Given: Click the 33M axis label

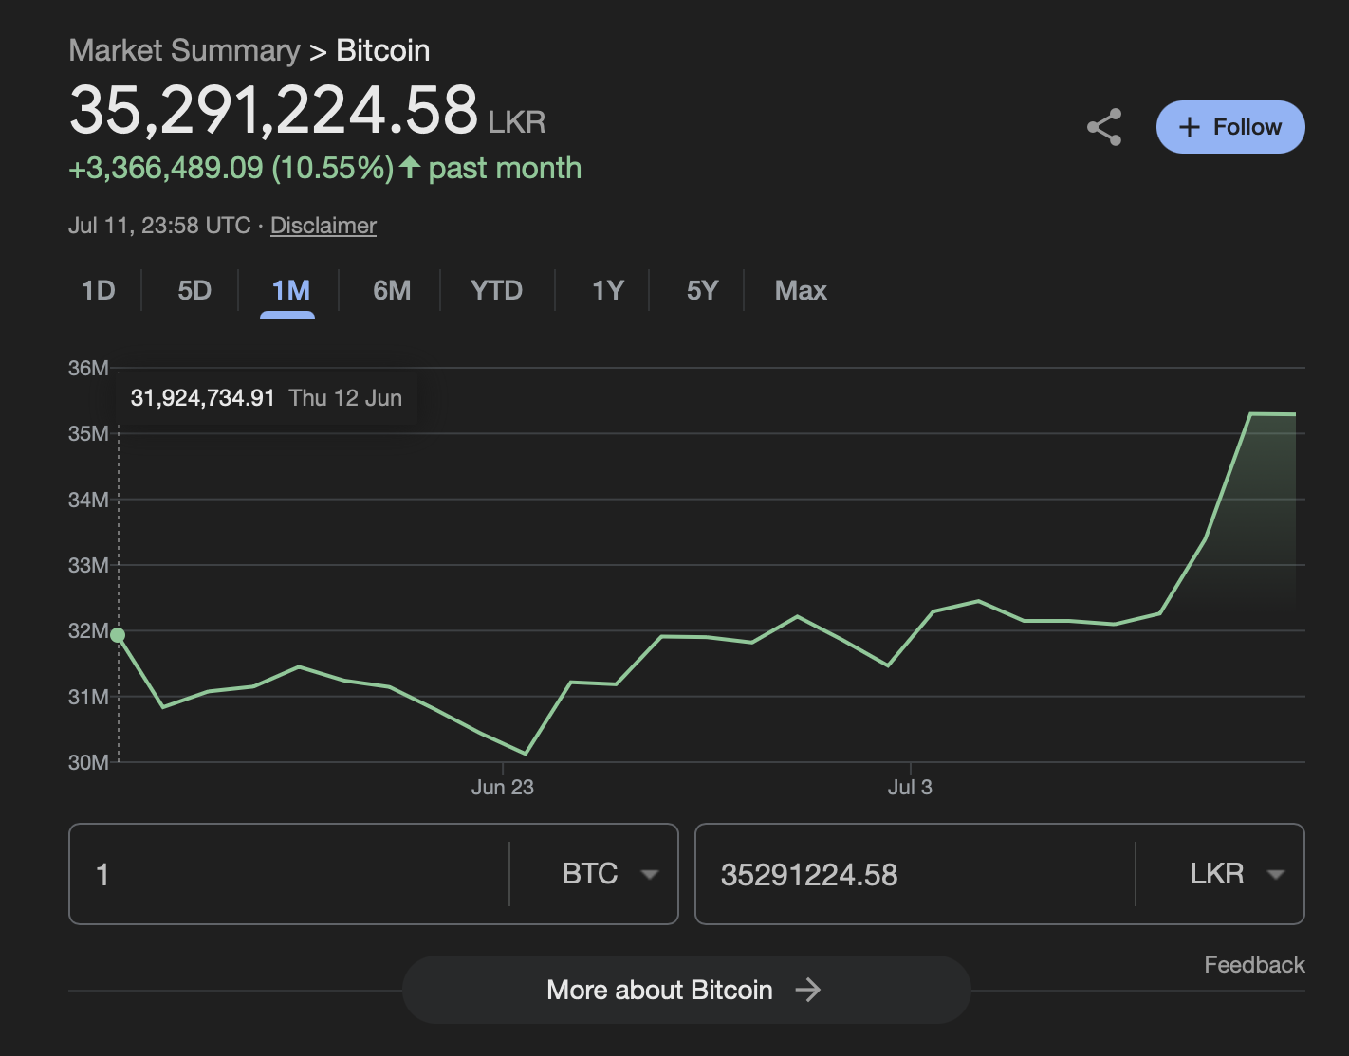Looking at the screenshot, I should tap(88, 565).
